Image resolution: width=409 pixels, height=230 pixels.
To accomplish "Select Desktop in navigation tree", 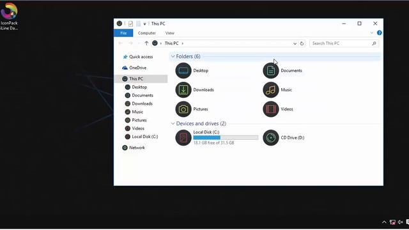I will coord(139,87).
